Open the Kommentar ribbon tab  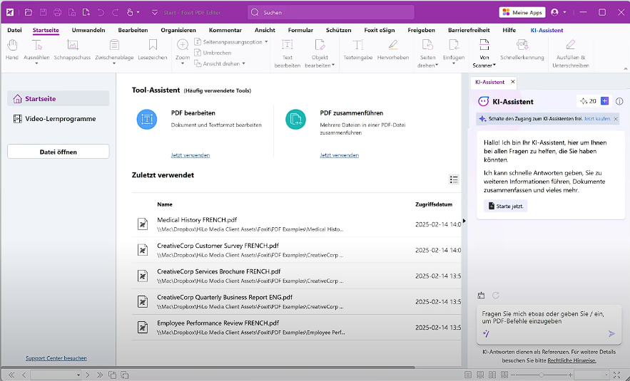(225, 30)
